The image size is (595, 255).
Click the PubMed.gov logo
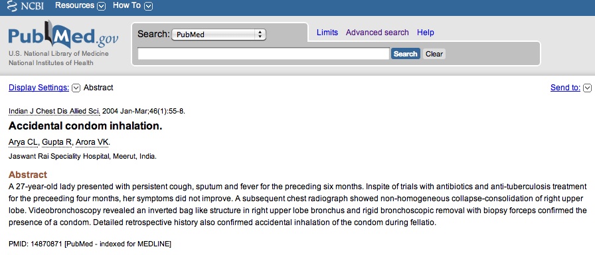(63, 35)
